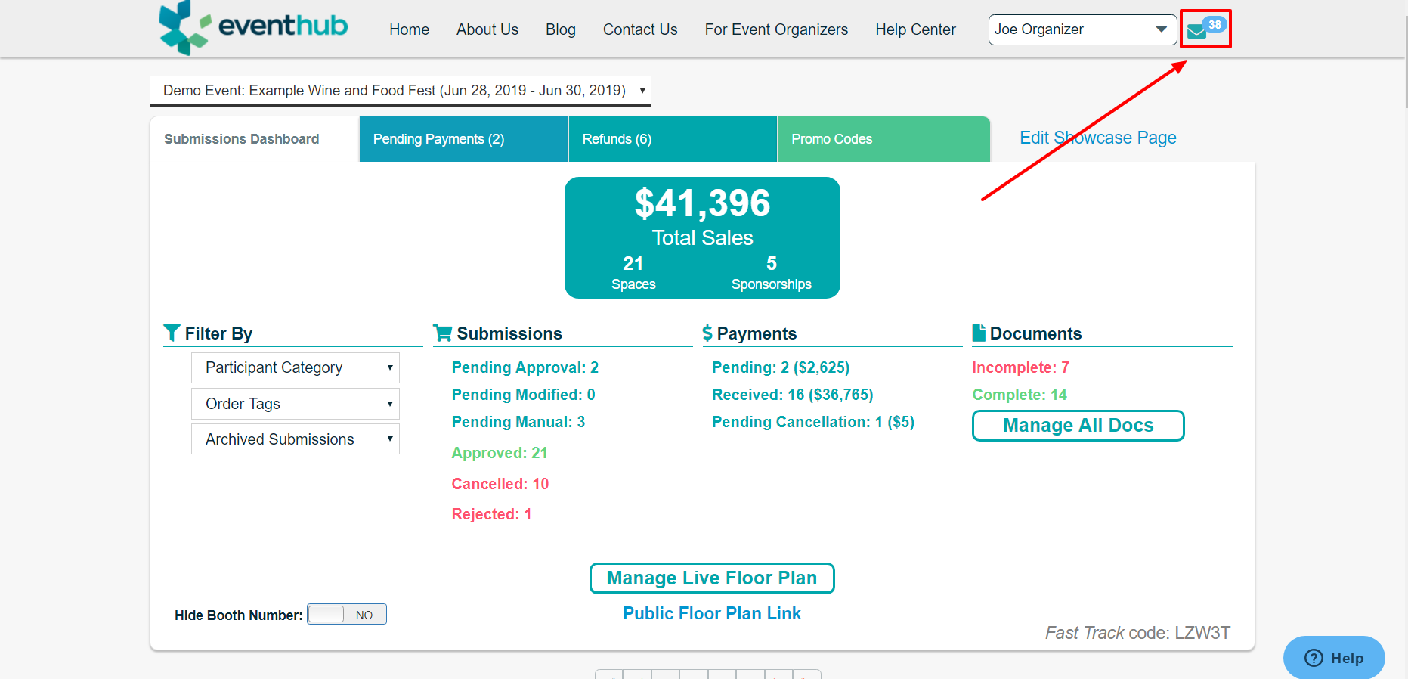This screenshot has height=679, width=1408.
Task: Show Pending Cancellation: 1 ($5)
Action: [813, 422]
